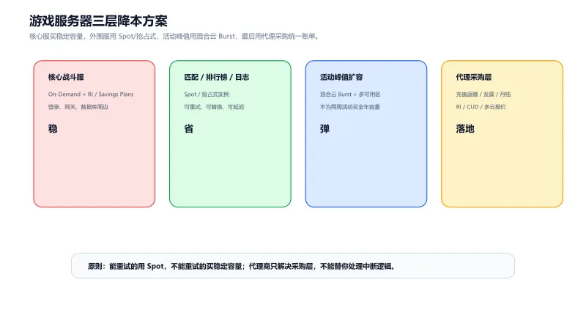Viewport: 586px width, 318px height.
Task: Click the 核心战斗服 card heading
Action: pyautogui.click(x=66, y=77)
